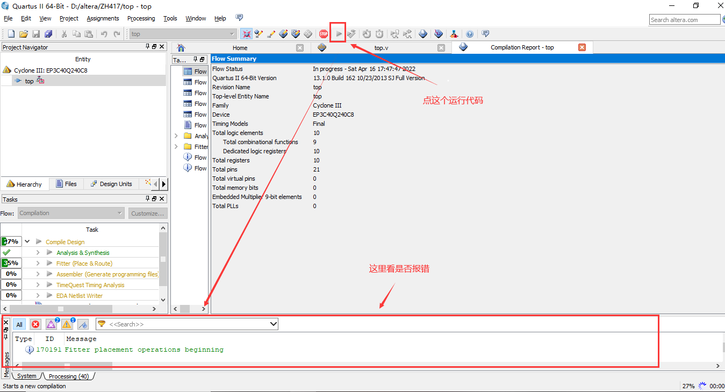Click the Search altera.com input field
The height and width of the screenshot is (392, 725).
pyautogui.click(x=684, y=19)
